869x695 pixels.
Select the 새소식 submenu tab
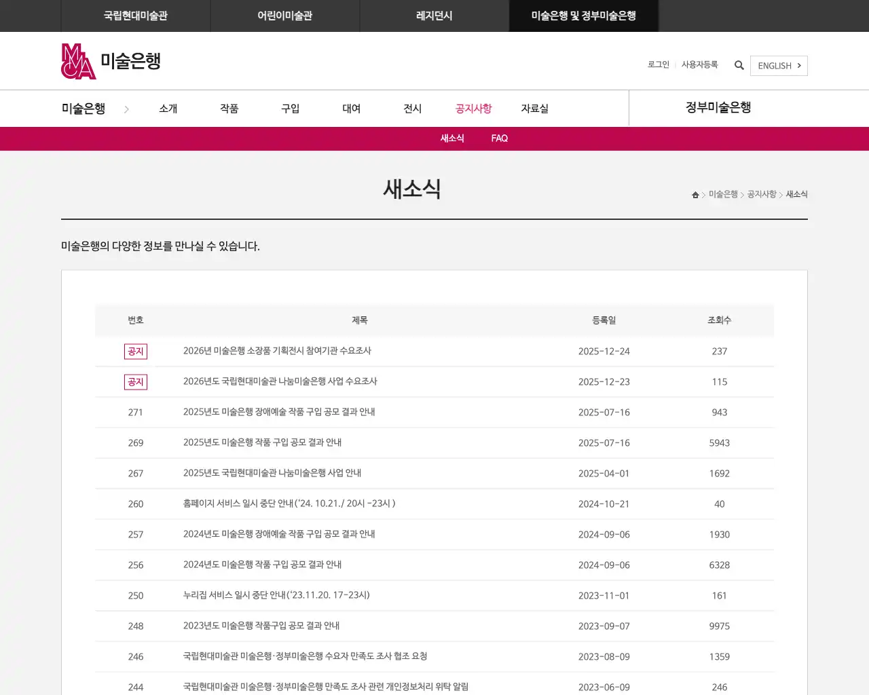[x=452, y=138]
